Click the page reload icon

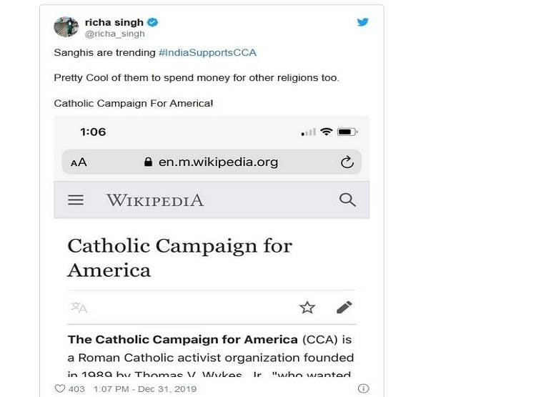coord(347,162)
